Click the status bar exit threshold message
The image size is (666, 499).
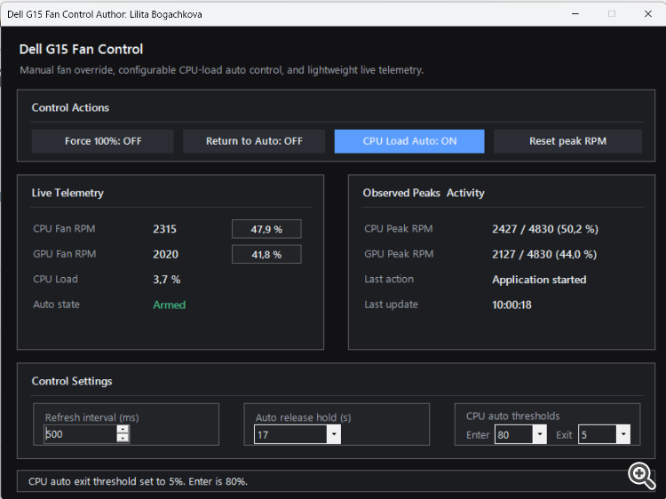point(138,481)
